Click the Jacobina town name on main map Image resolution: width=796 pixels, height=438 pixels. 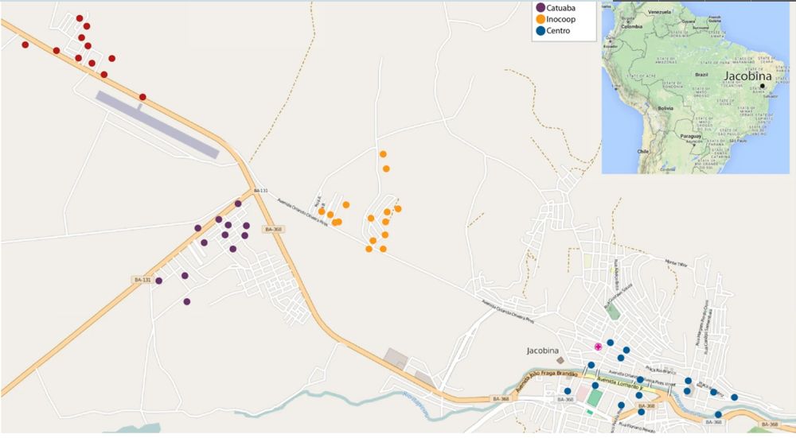(x=543, y=351)
